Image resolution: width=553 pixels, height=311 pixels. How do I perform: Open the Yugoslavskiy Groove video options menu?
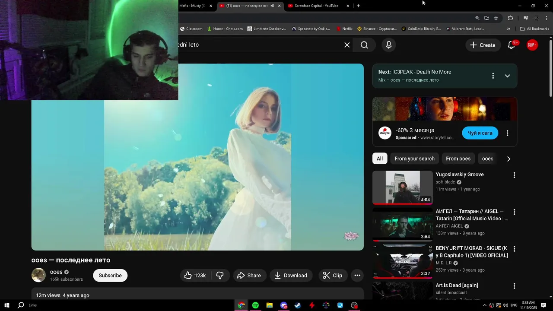point(514,175)
